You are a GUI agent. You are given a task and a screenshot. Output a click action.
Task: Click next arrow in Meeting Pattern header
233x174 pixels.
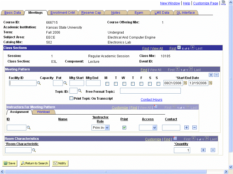point(191,69)
